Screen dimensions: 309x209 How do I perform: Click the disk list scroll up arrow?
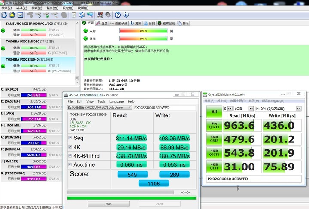pos(77,23)
